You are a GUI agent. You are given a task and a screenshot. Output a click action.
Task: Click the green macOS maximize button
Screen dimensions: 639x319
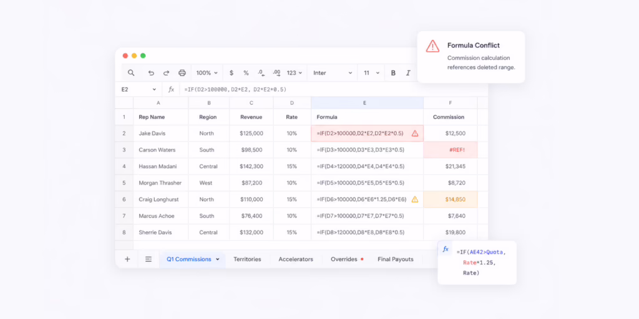pyautogui.click(x=143, y=55)
